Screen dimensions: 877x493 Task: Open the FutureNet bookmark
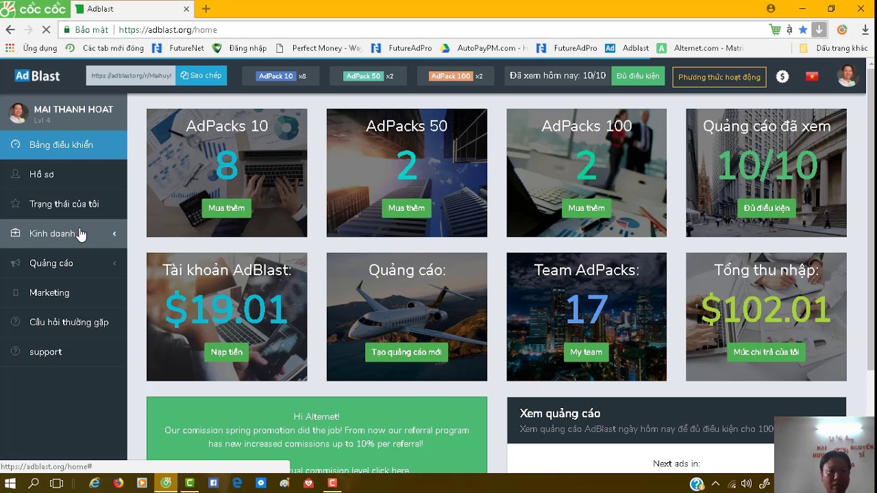[178, 48]
